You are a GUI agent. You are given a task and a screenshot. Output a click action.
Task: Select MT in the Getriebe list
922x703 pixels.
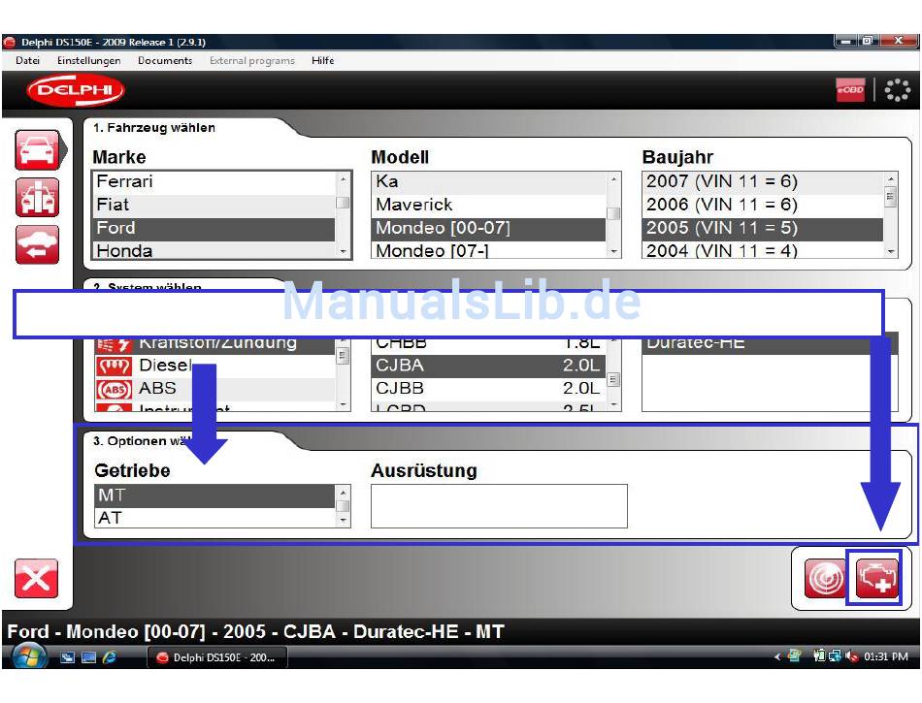214,495
